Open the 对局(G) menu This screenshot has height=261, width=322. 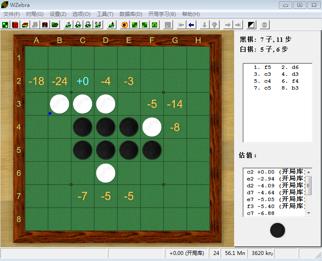(x=35, y=14)
